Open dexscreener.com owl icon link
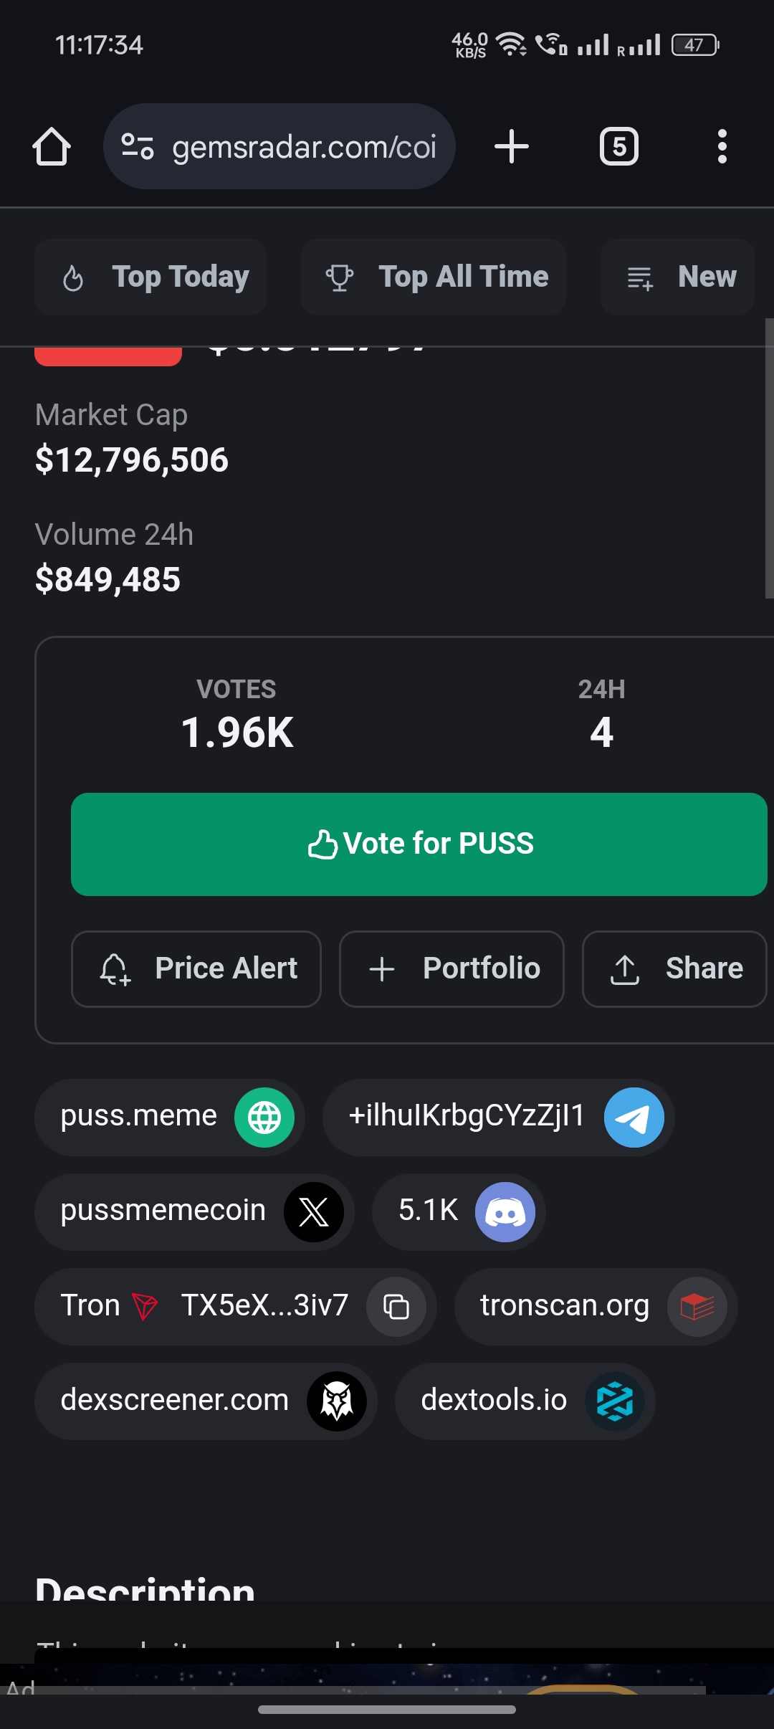Screen dimensions: 774x1729 pyautogui.click(x=337, y=1401)
